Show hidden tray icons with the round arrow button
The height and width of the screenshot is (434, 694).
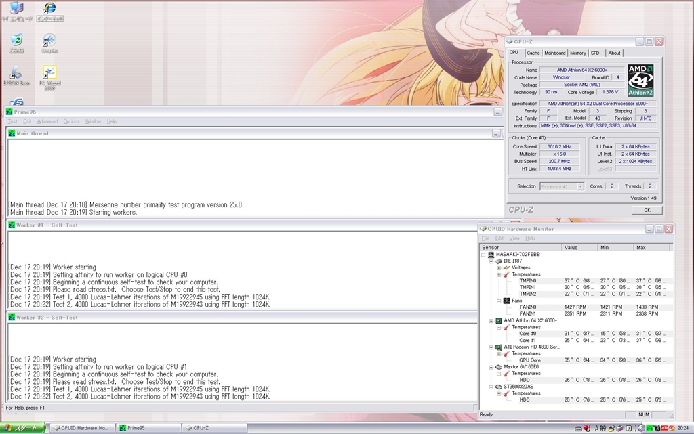(x=641, y=428)
